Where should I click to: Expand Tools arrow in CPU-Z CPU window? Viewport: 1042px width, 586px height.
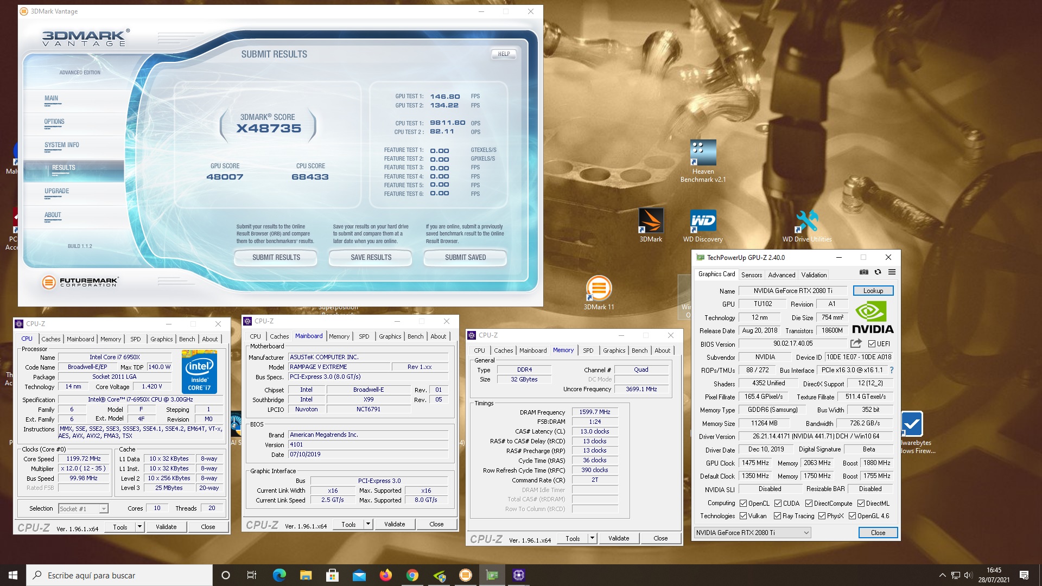[x=139, y=527]
